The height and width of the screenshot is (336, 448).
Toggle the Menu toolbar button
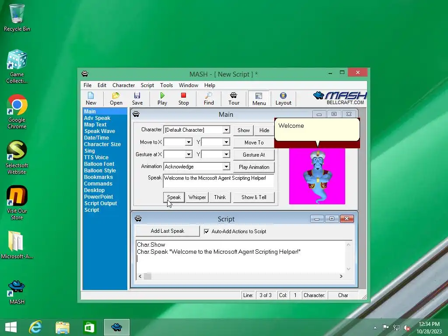[259, 99]
